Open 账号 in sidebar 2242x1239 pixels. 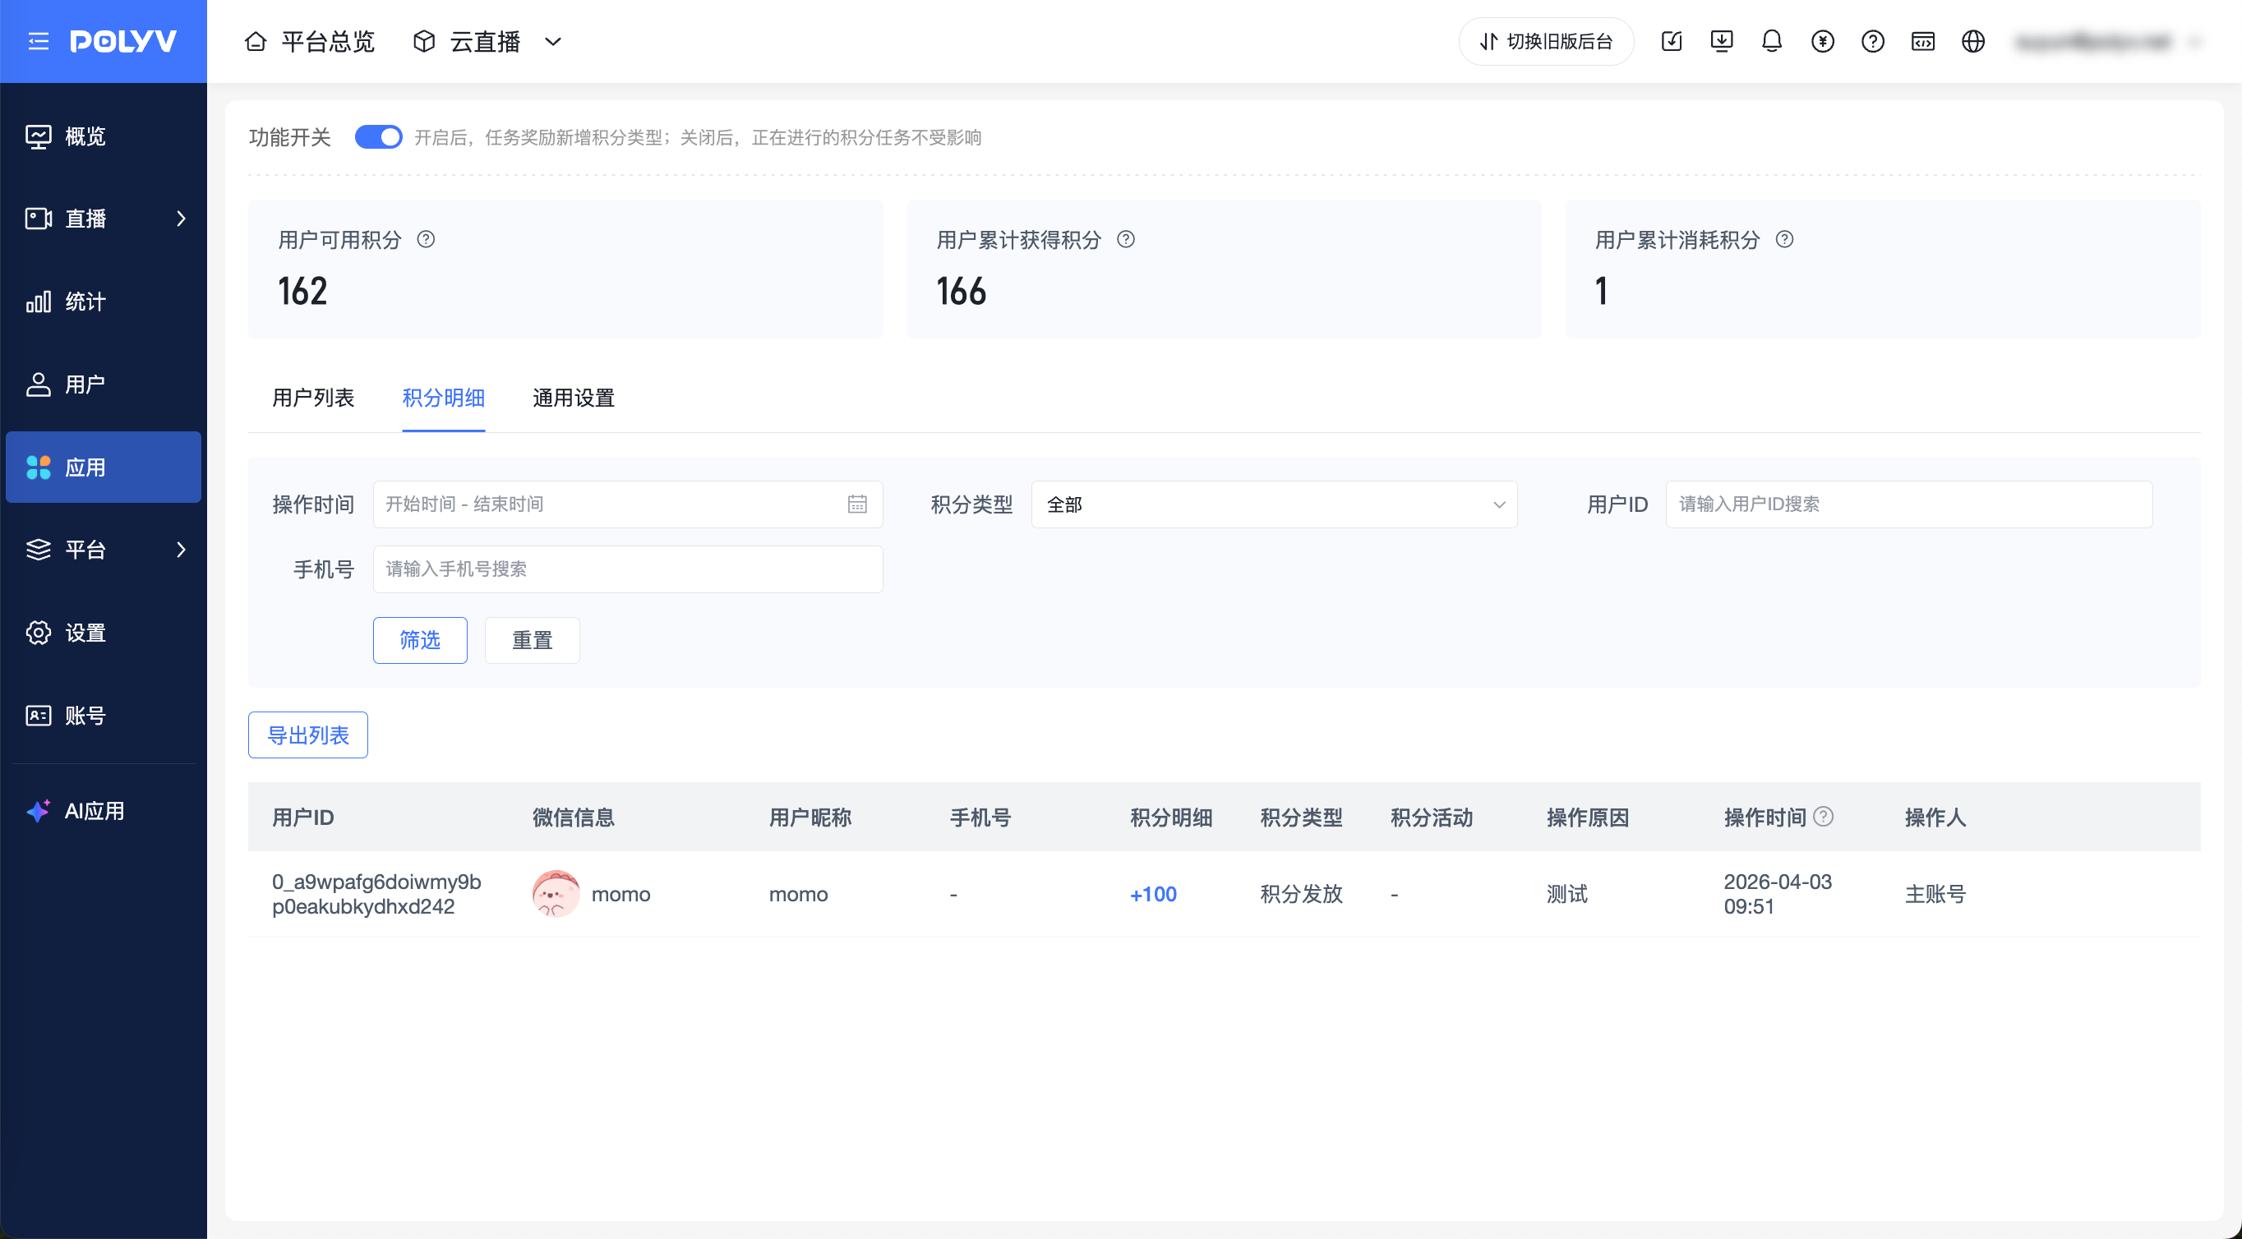tap(104, 715)
